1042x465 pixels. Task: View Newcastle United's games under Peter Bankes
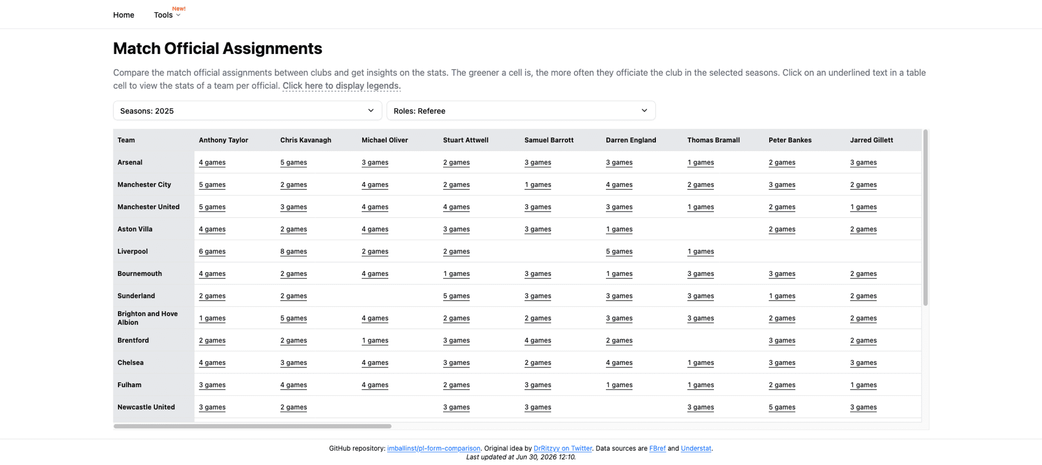[782, 407]
